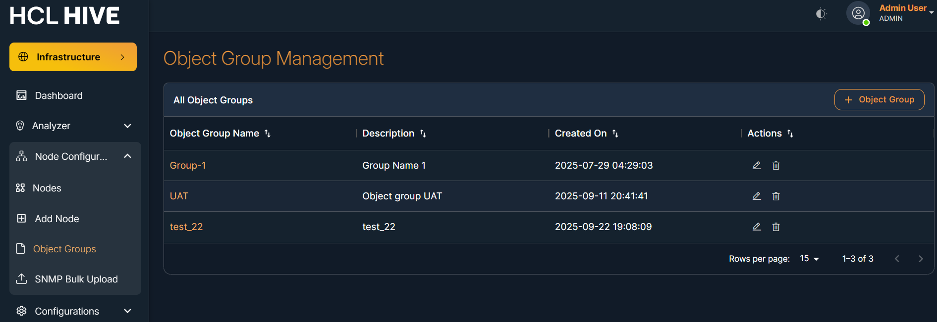Viewport: 937px width, 322px height.
Task: Edit the Group-1 object group
Action: pos(757,165)
